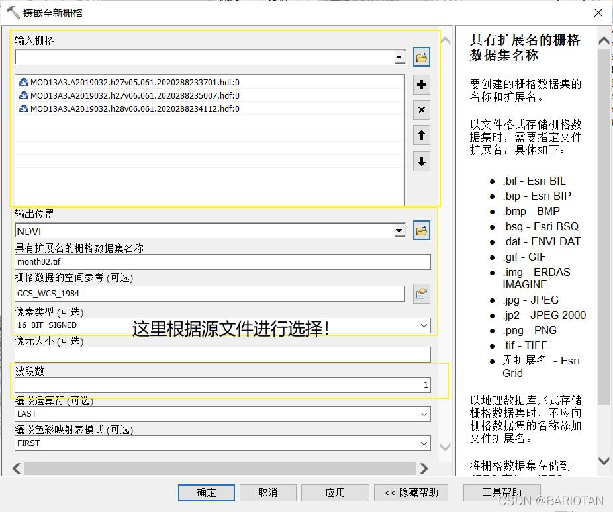Click the empty cell size field
Screen dimensions: 613x512
[x=222, y=355]
